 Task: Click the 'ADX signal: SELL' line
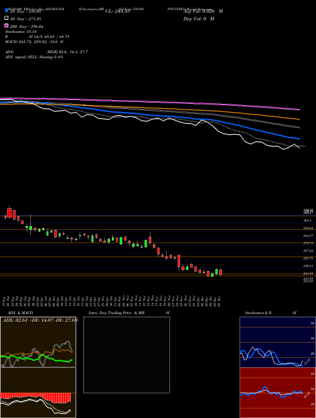point(34,57)
